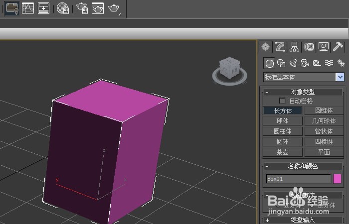The width and height of the screenshot is (349, 224).
Task: Select the Lights category icon
Action: coord(293,63)
